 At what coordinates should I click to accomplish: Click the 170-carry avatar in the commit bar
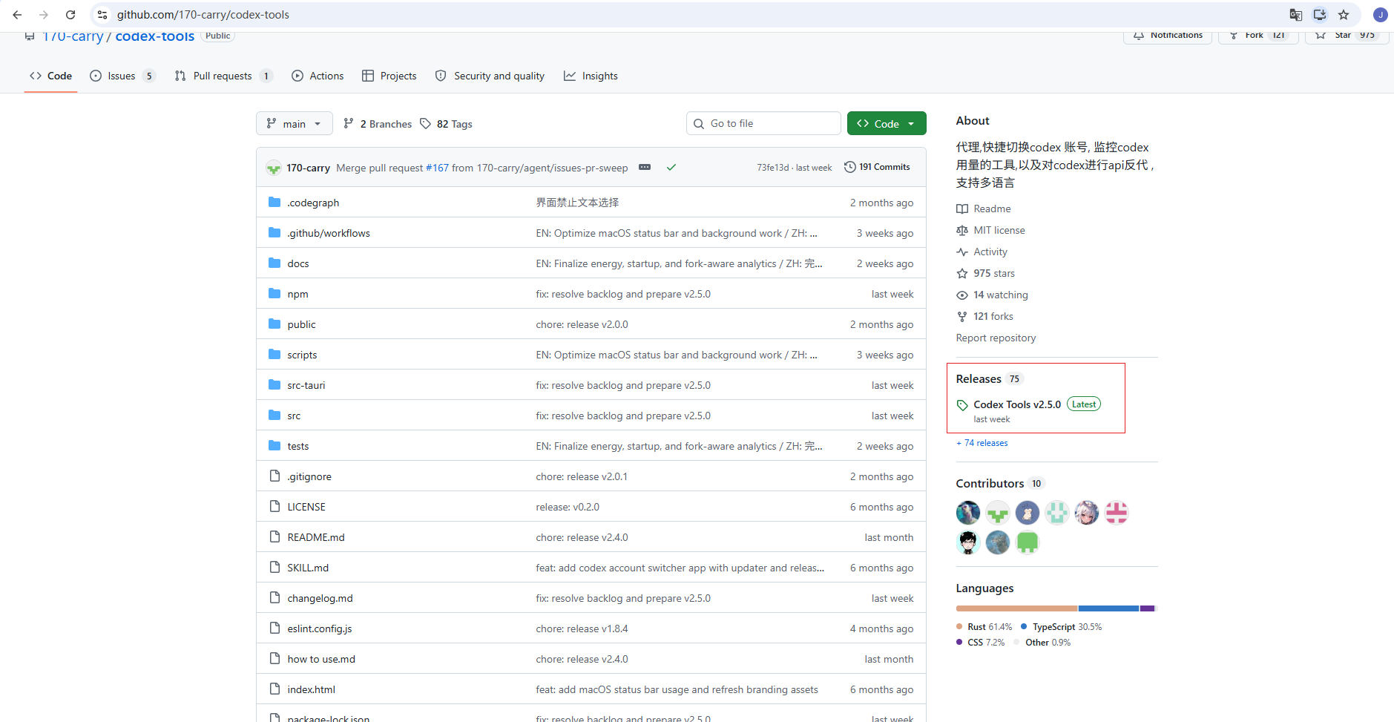click(274, 168)
